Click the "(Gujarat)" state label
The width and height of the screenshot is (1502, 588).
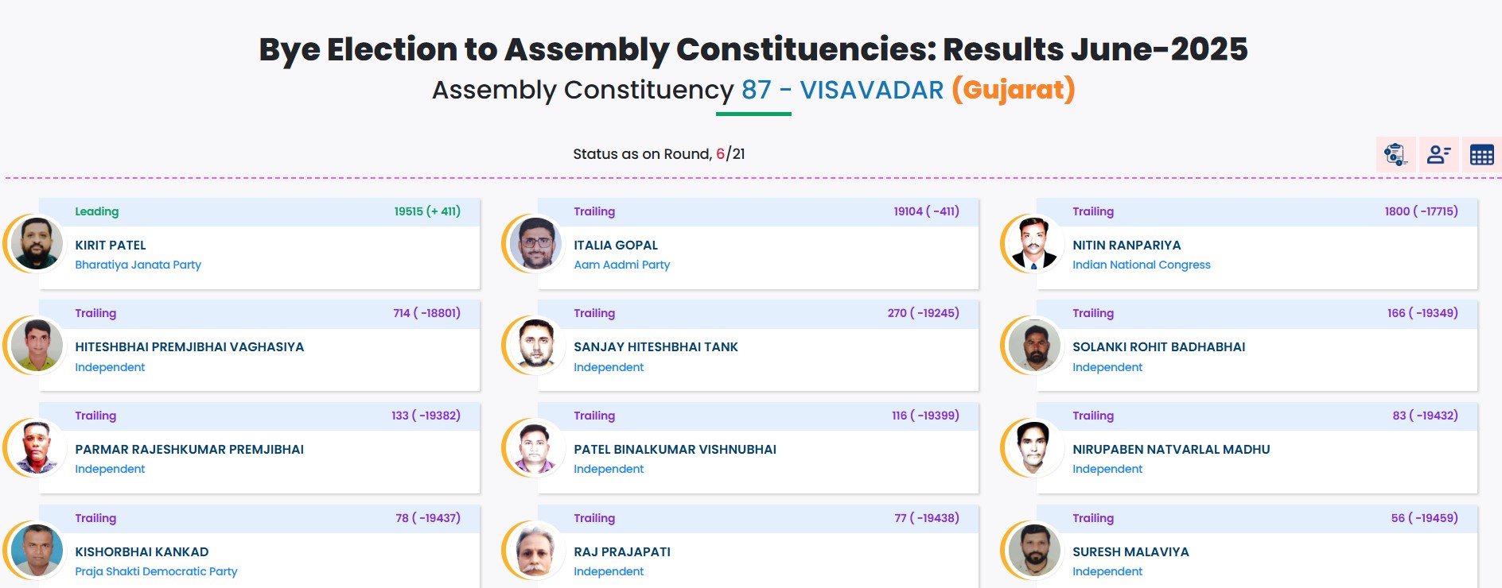[x=1011, y=90]
